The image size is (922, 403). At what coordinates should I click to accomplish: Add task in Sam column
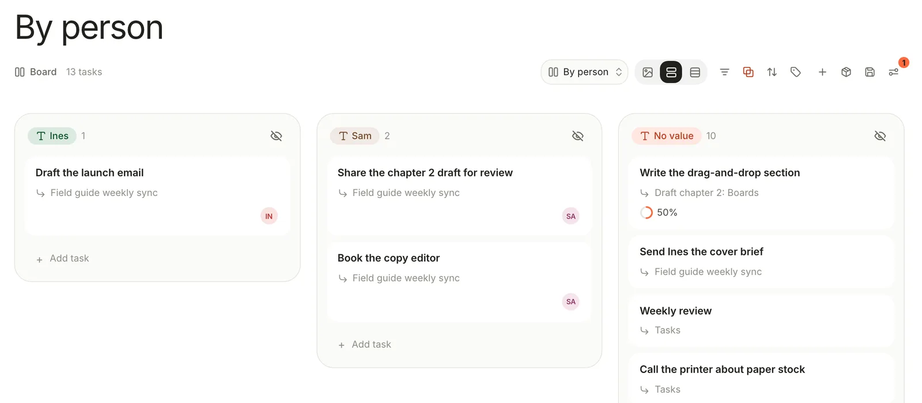tap(365, 345)
